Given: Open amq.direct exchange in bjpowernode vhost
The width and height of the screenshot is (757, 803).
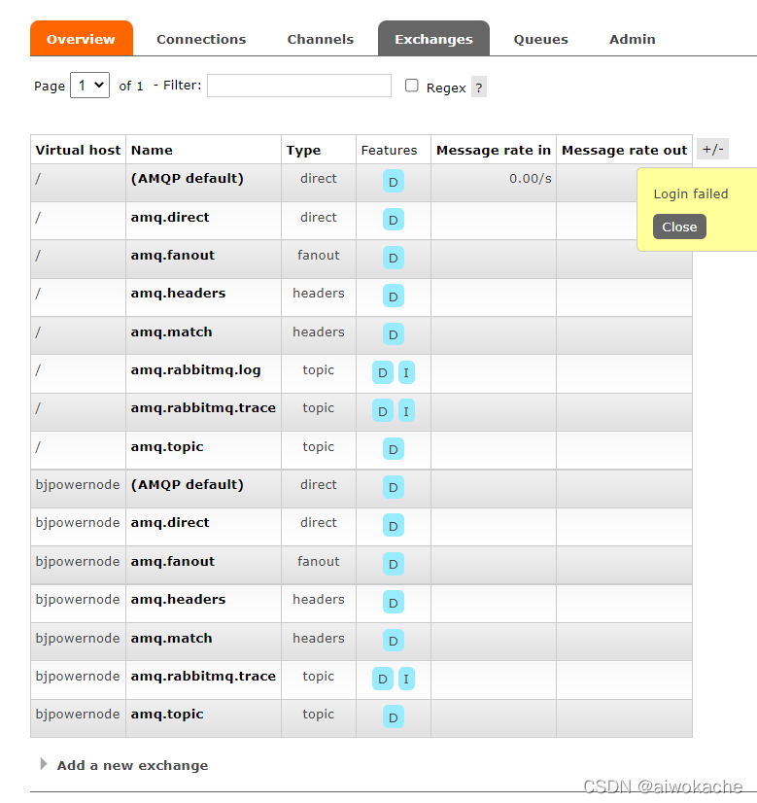Looking at the screenshot, I should click(170, 522).
